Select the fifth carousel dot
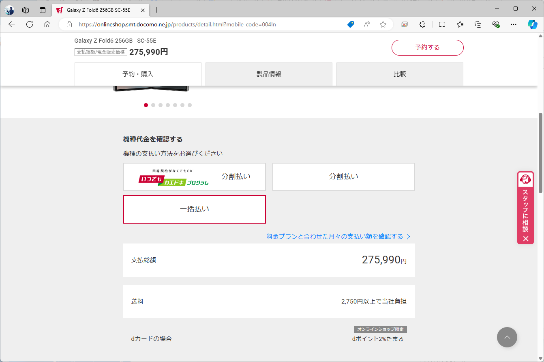This screenshot has height=362, width=544. 175,105
